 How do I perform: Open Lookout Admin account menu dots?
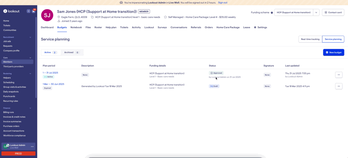32,146
